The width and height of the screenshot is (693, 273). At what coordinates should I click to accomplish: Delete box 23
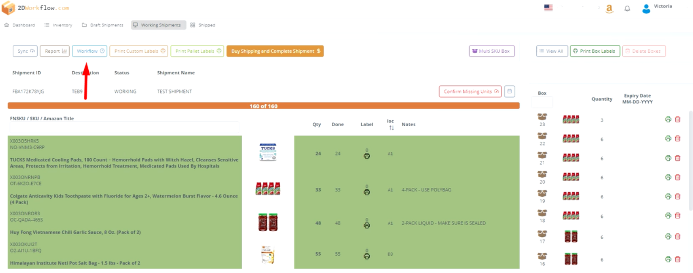click(678, 119)
